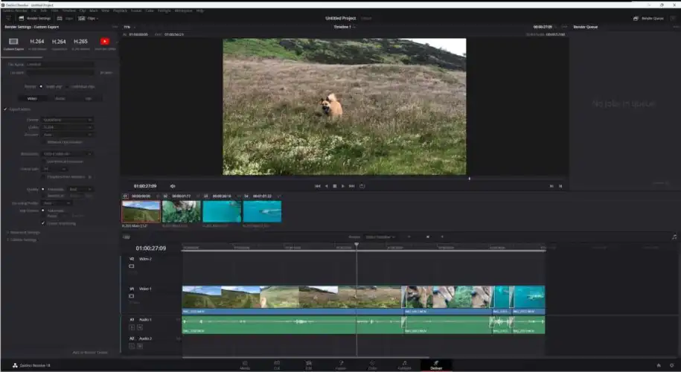Click the Browse location button
The image size is (681, 372).
[x=106, y=73]
